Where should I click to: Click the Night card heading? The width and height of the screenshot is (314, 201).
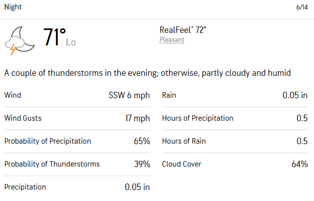pyautogui.click(x=13, y=7)
